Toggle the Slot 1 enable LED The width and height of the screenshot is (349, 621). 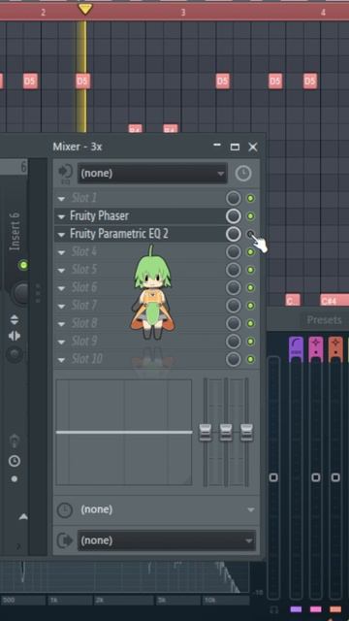click(x=250, y=198)
